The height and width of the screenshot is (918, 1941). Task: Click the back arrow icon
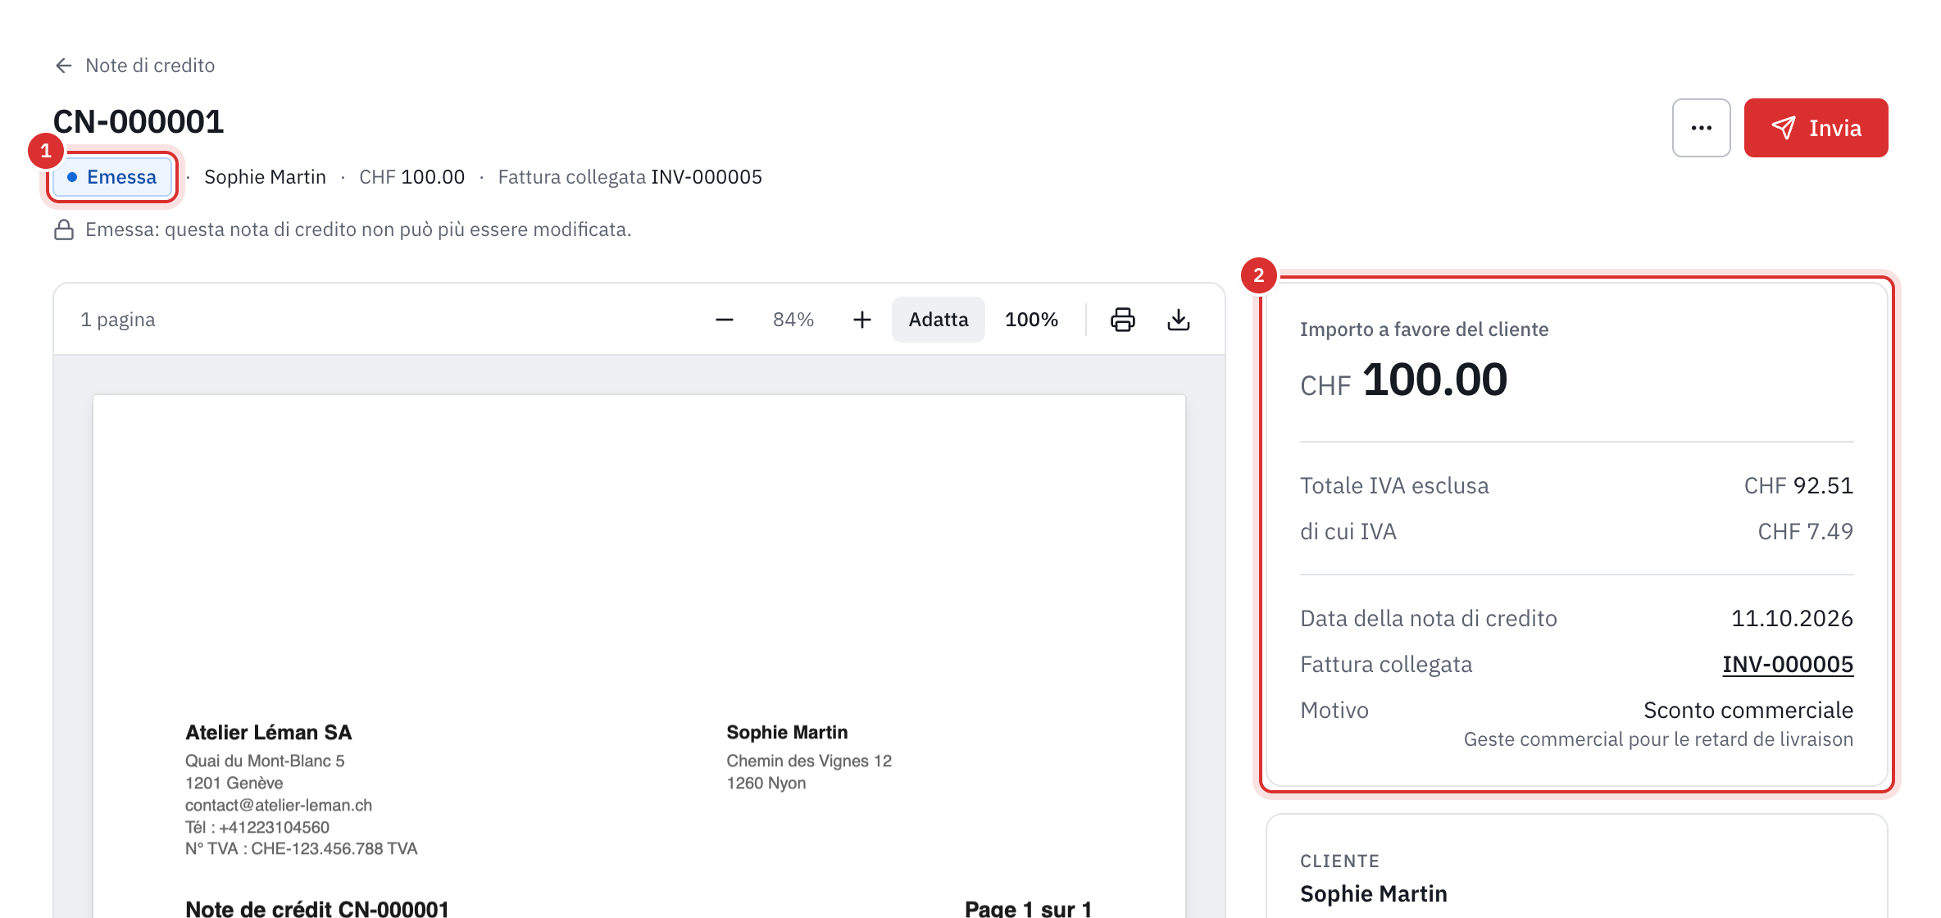(64, 66)
